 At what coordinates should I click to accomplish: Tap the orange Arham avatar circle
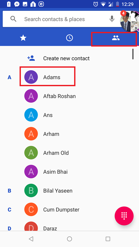(31, 134)
